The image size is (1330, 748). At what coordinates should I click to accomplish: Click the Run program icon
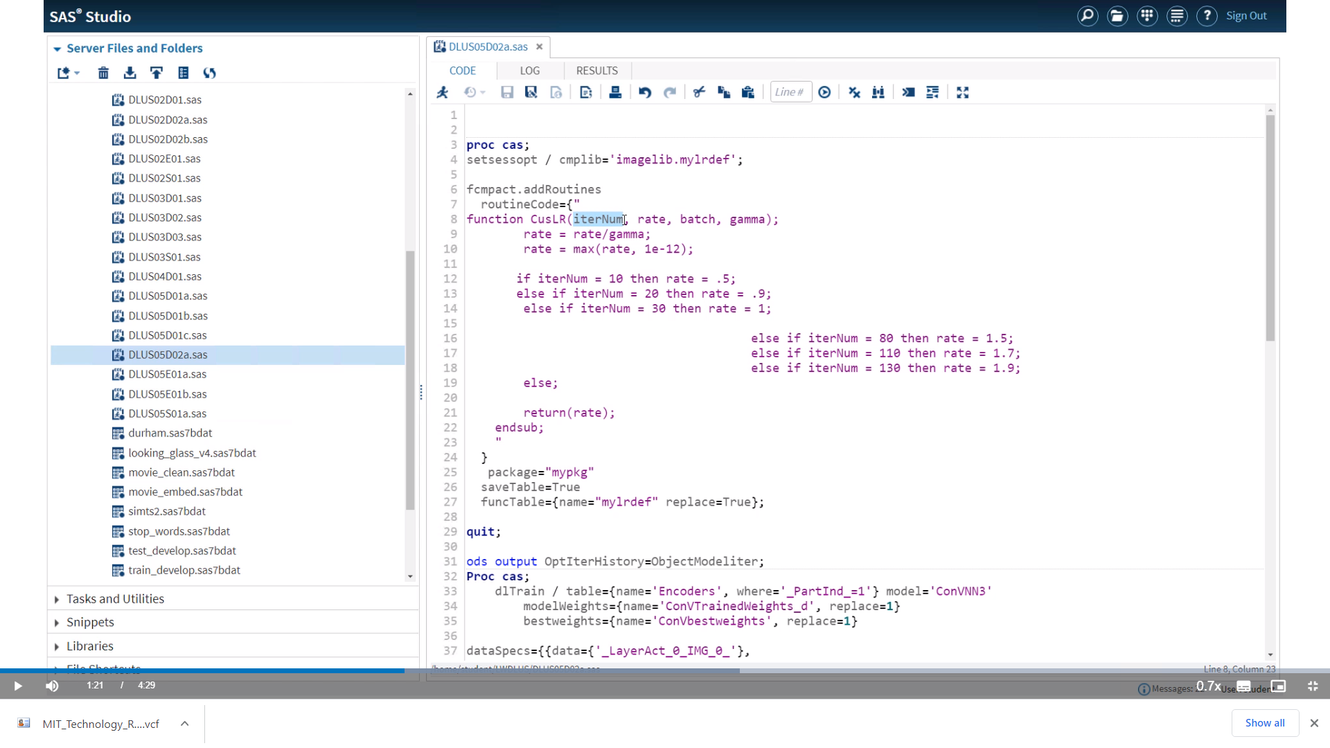pos(443,92)
